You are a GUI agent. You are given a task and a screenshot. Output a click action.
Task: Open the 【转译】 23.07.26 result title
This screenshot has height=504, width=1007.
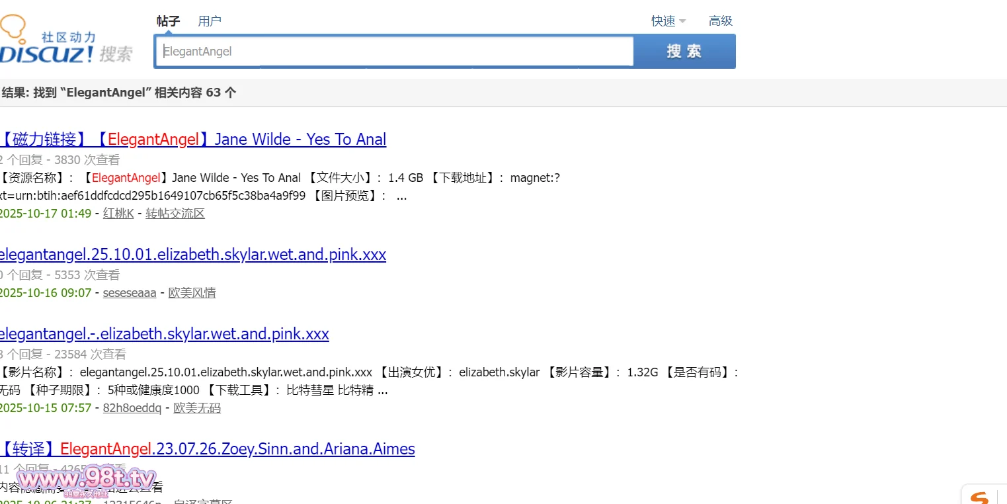pos(207,449)
